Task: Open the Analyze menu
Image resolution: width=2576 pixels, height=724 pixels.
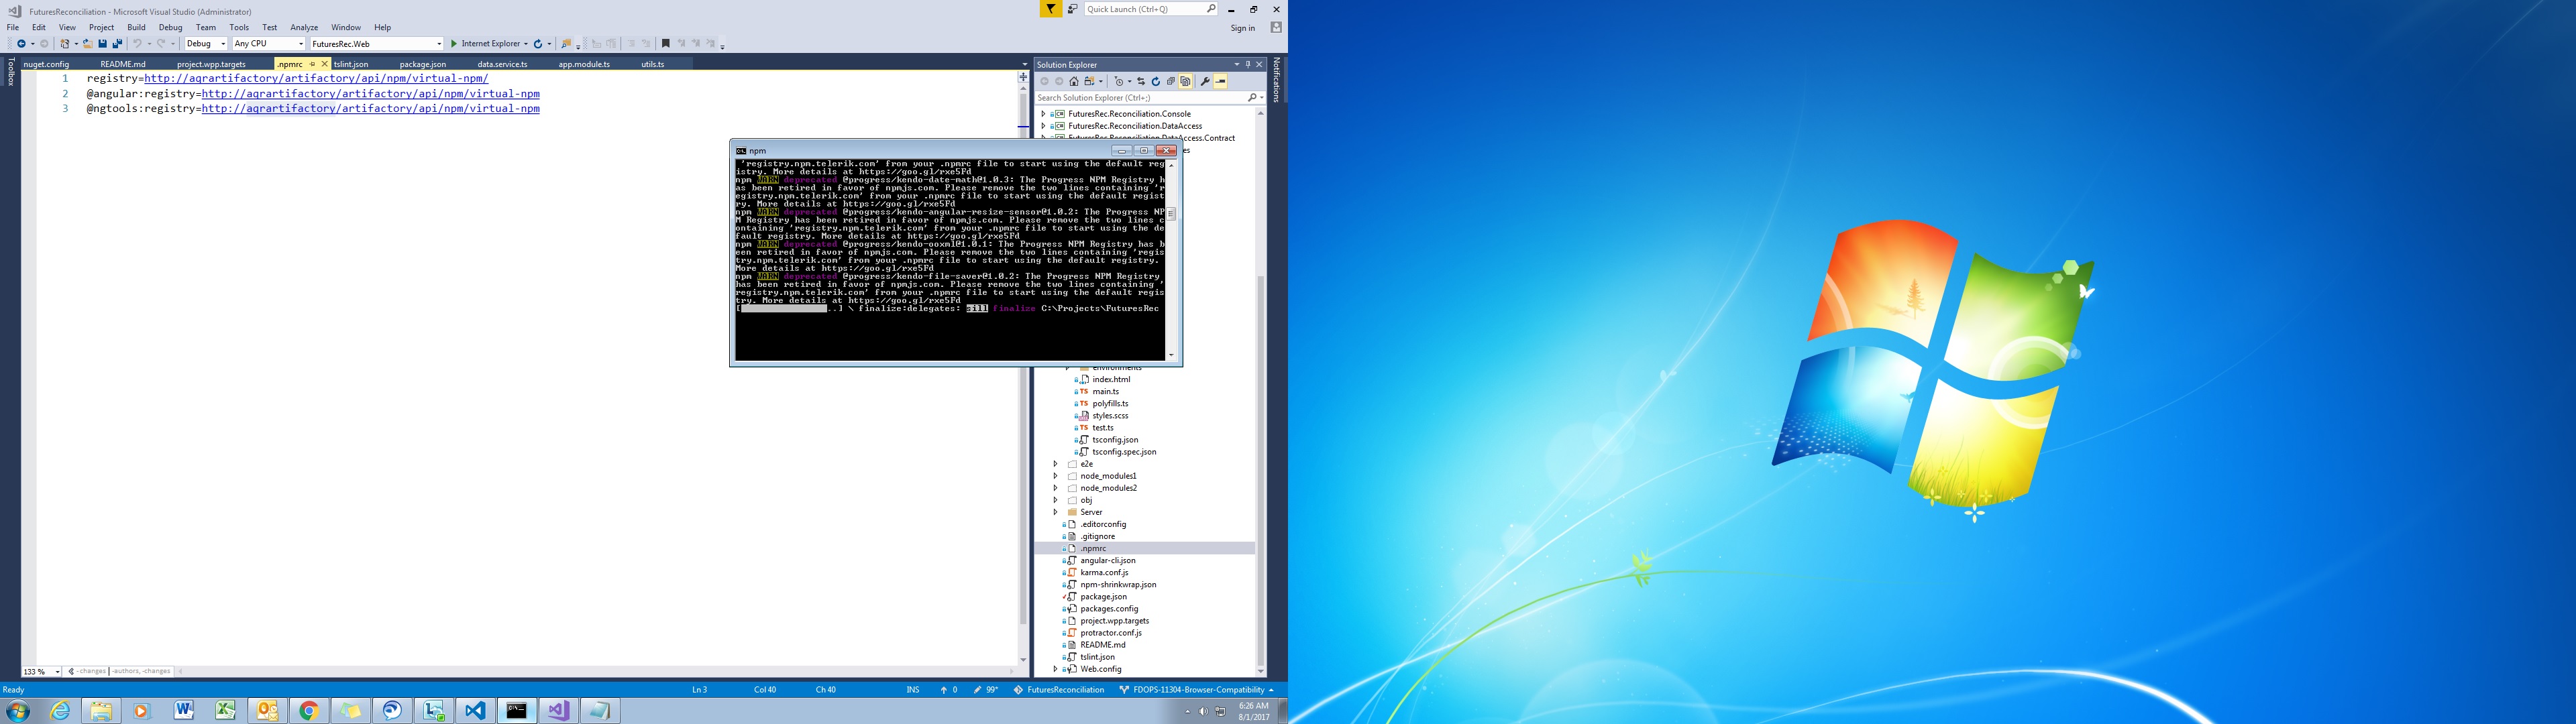Action: tap(303, 27)
